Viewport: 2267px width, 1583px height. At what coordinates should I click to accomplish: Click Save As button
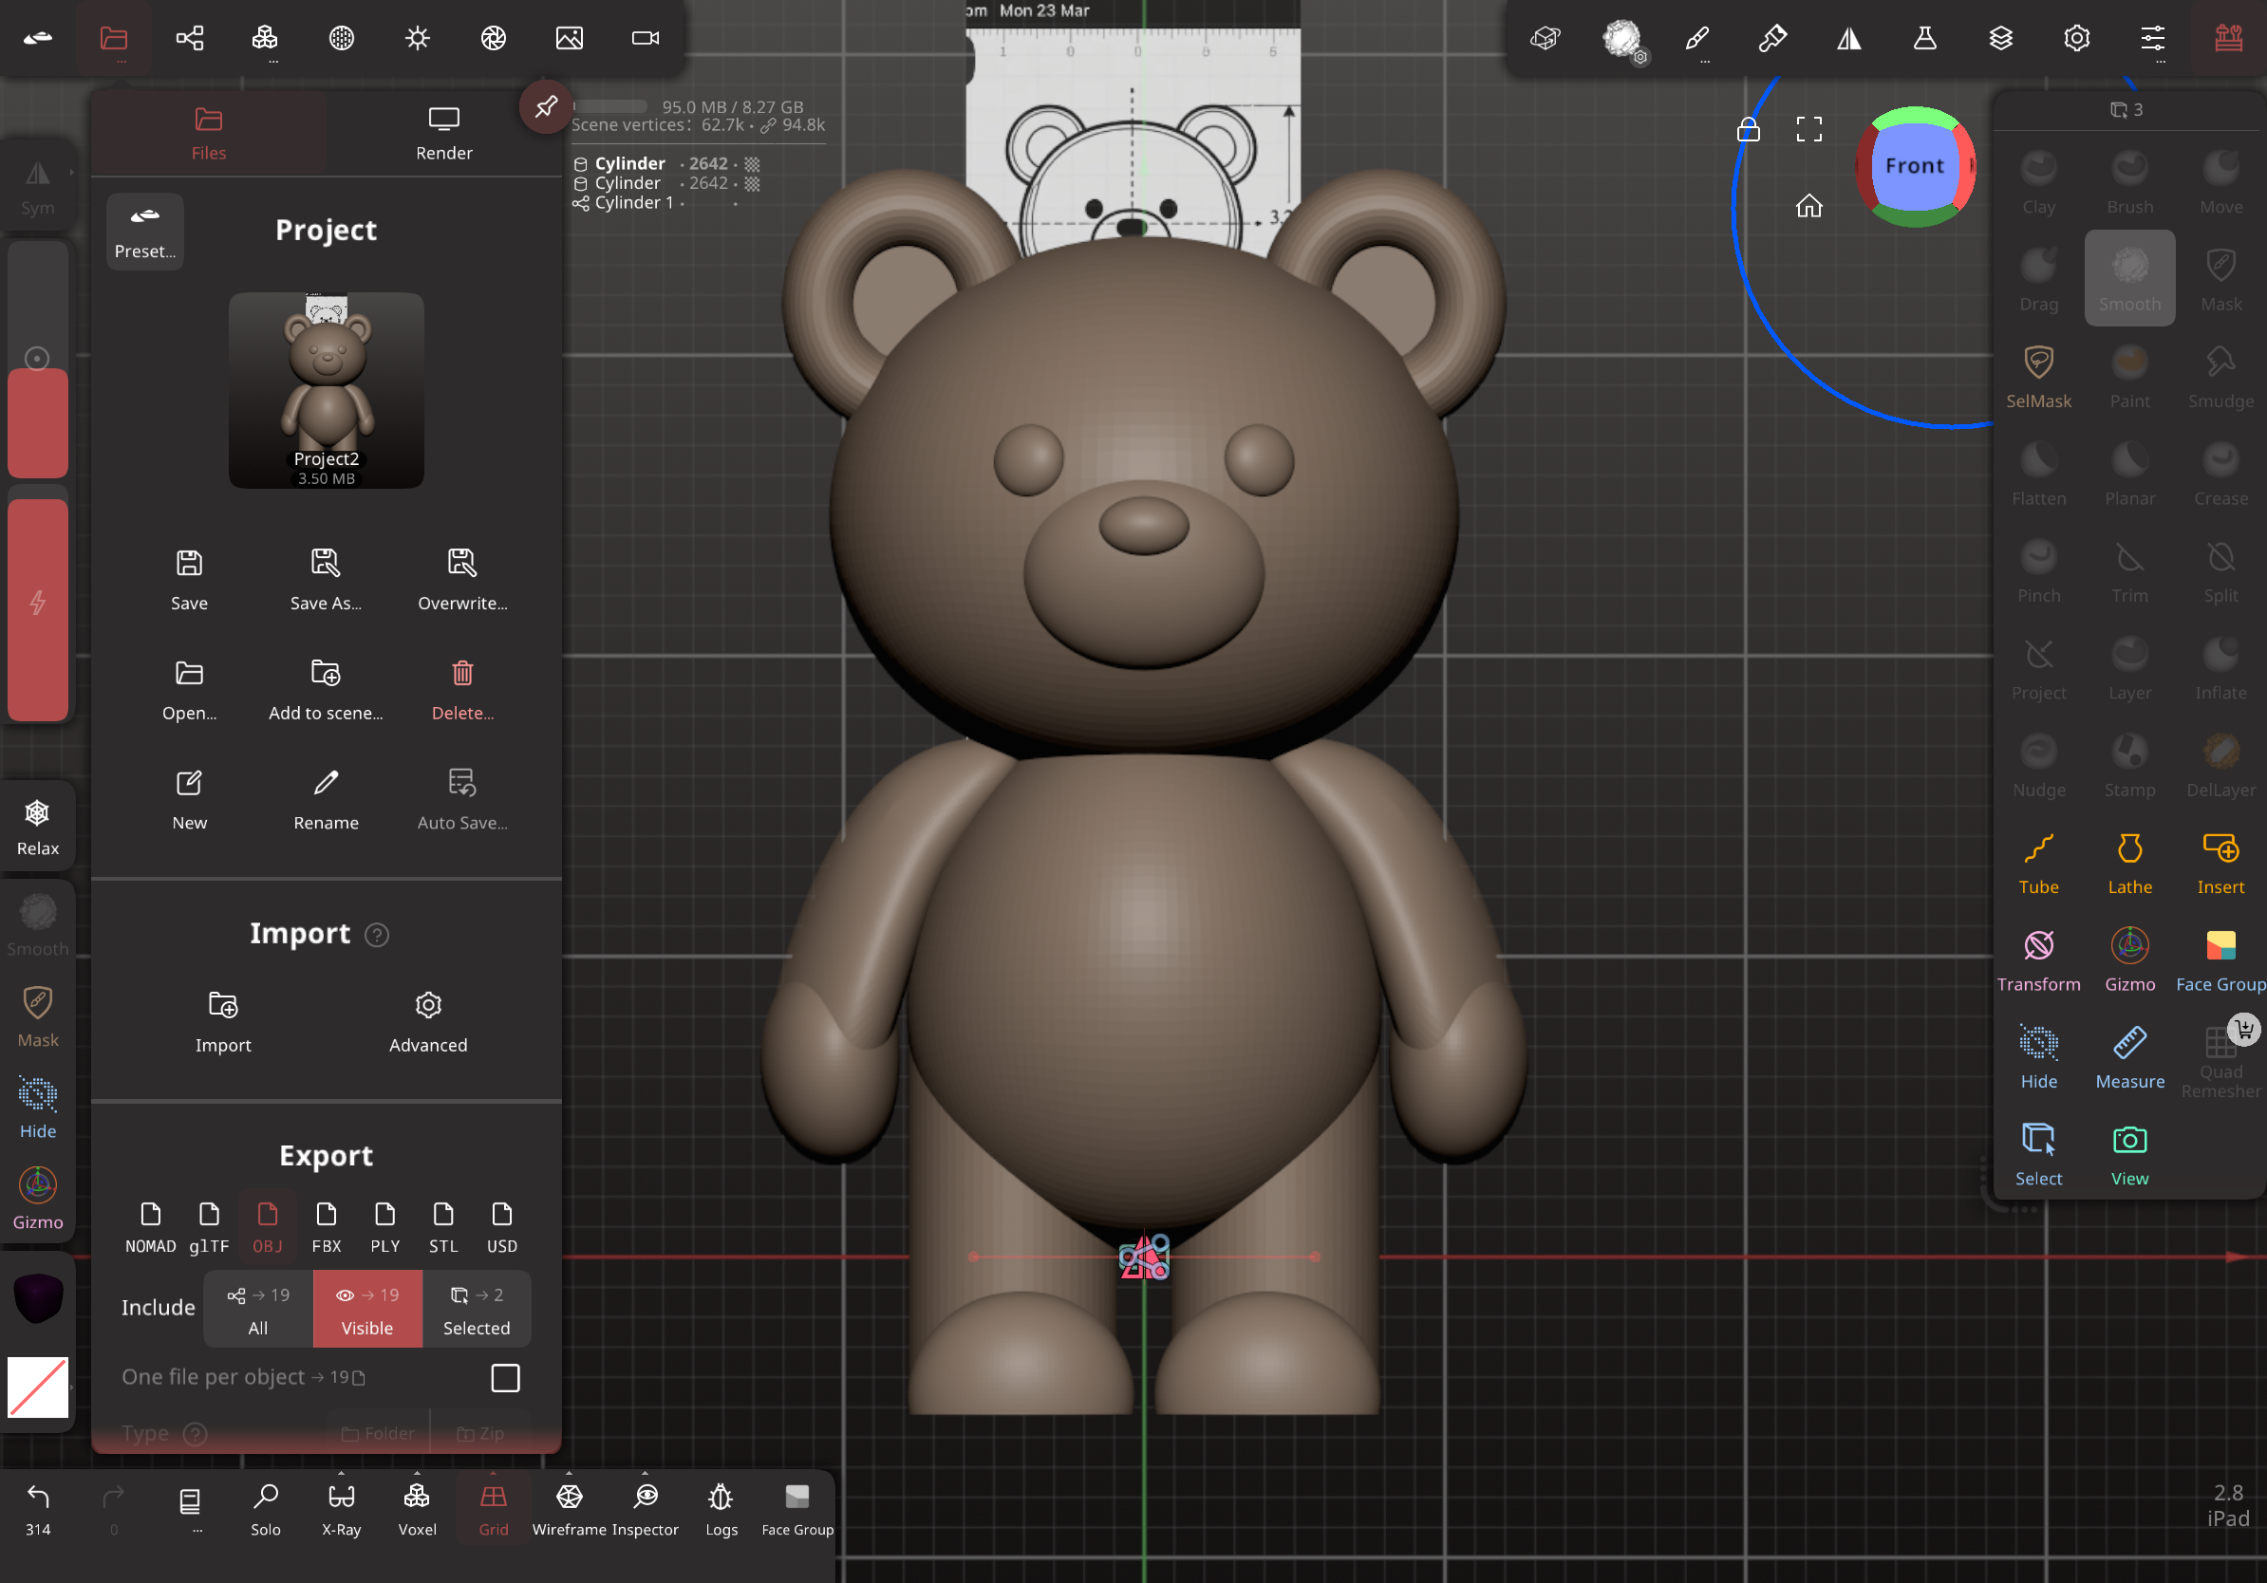(325, 579)
